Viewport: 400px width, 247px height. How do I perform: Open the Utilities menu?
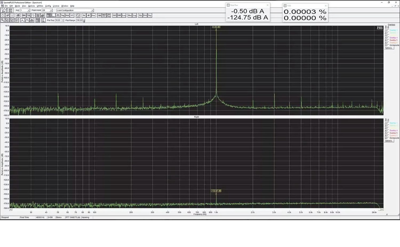(40, 6)
